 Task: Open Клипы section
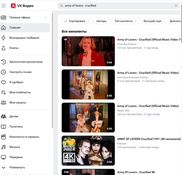(25, 48)
